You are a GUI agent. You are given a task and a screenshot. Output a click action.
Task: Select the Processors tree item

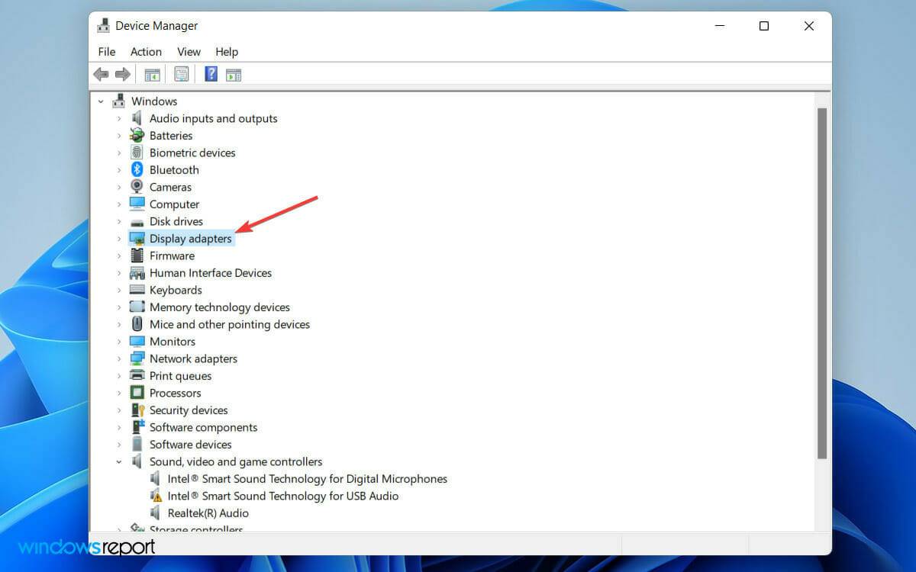(175, 393)
